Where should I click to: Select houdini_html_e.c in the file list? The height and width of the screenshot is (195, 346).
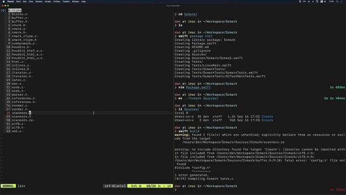[27, 54]
